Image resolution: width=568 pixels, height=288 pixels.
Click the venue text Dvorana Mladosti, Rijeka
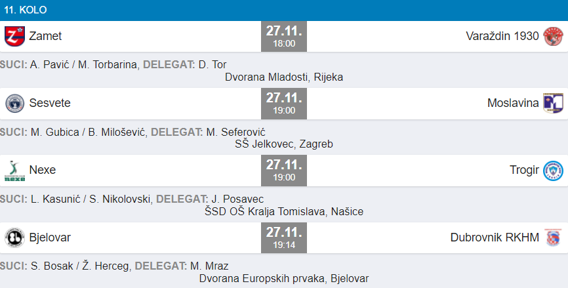(x=284, y=77)
